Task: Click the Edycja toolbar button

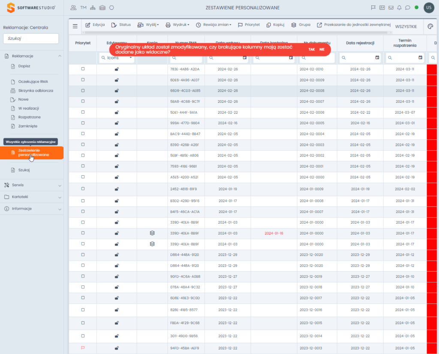Action: 95,25
